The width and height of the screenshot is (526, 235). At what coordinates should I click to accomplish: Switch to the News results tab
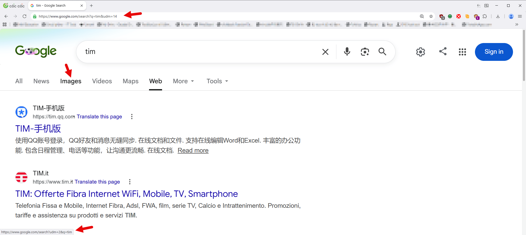41,81
